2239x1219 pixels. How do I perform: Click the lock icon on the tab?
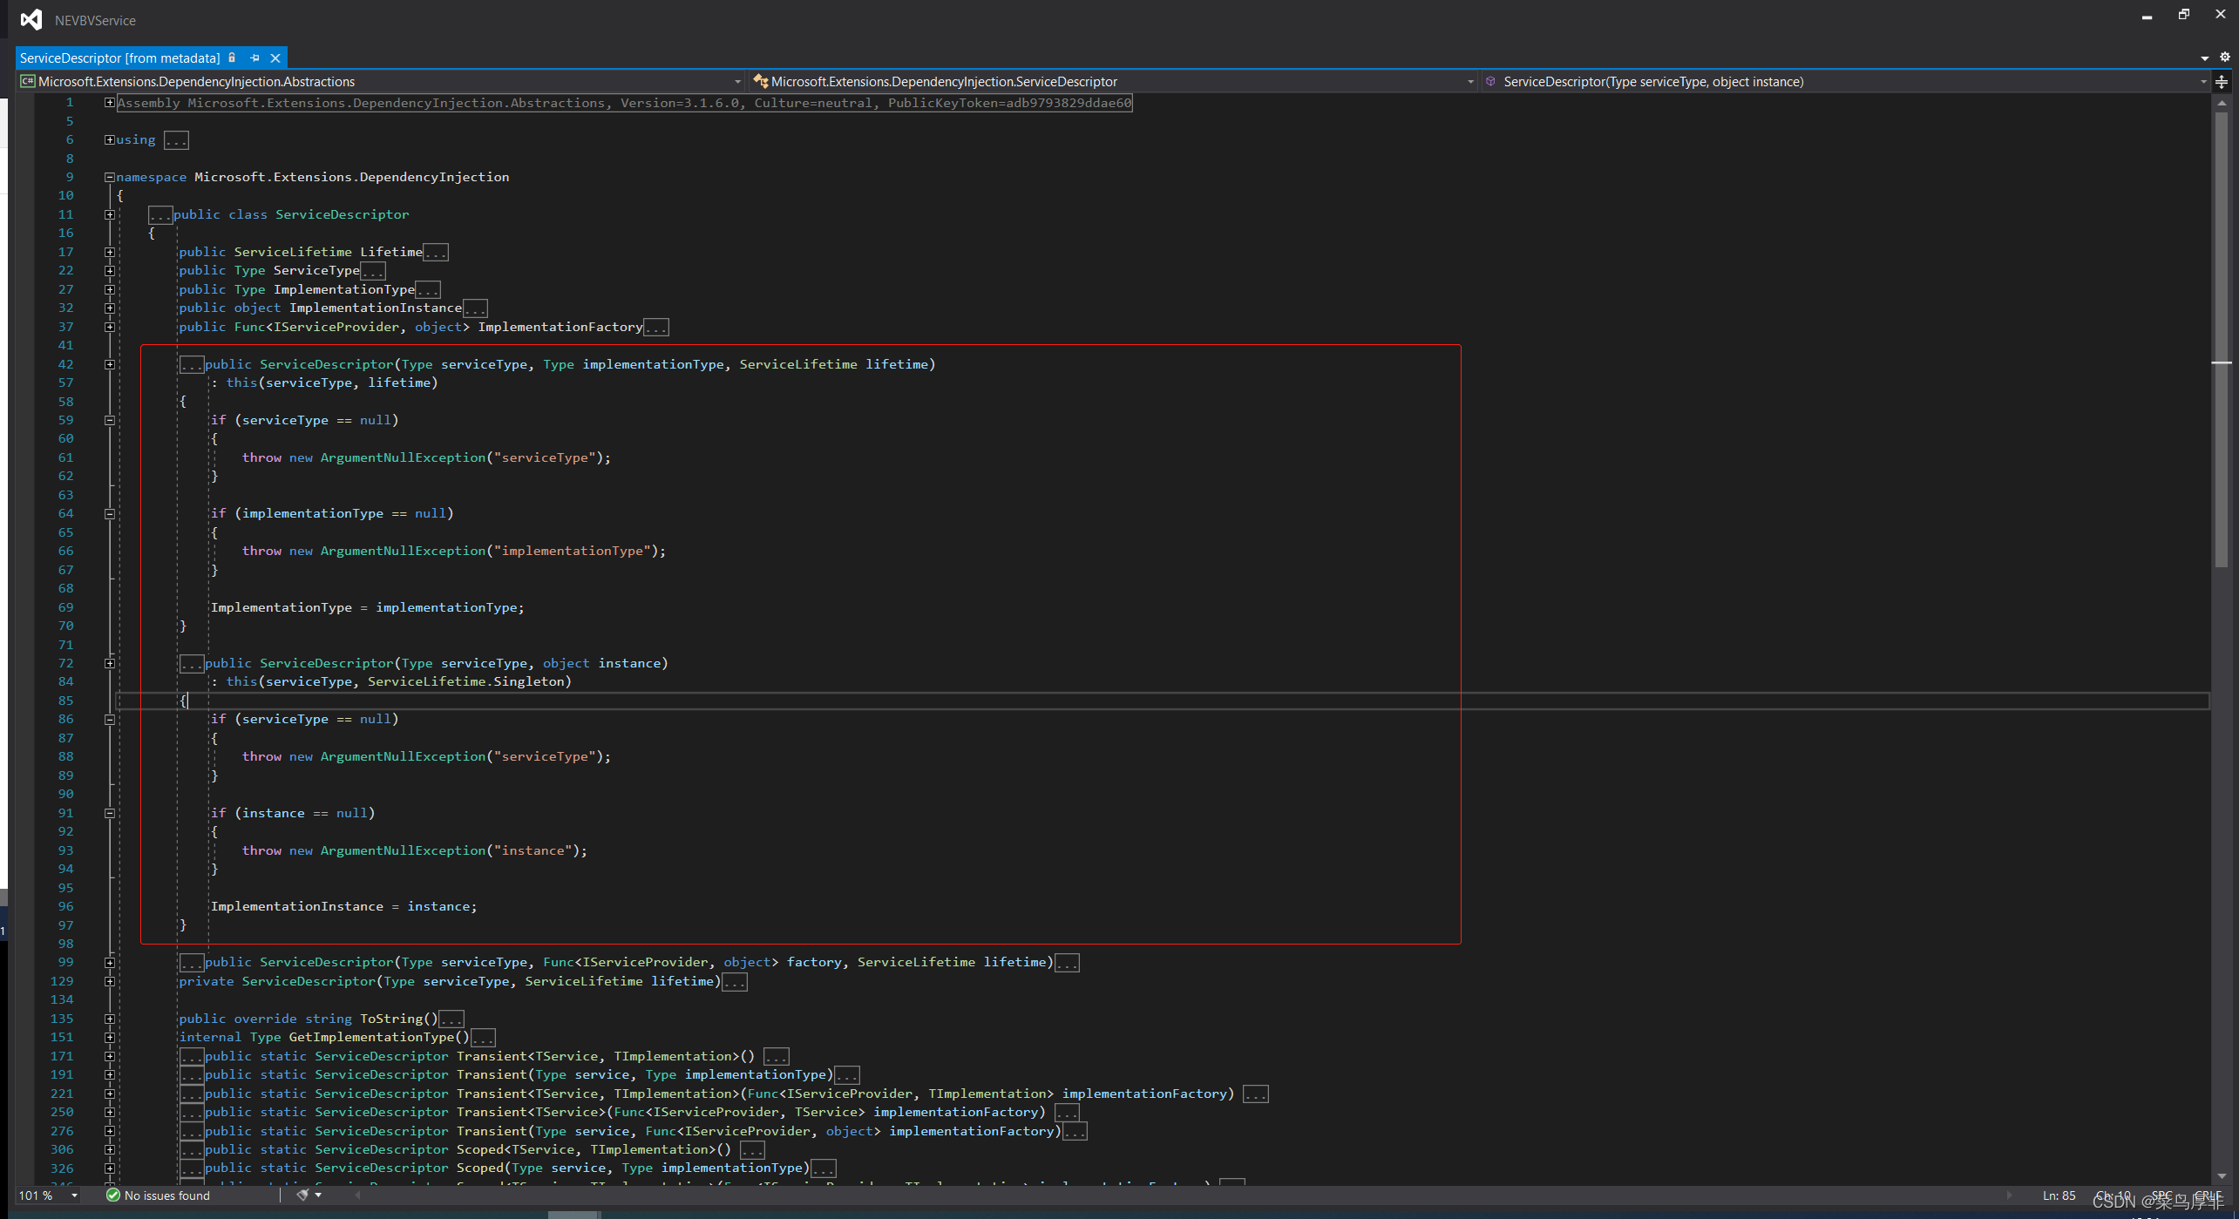(x=231, y=58)
